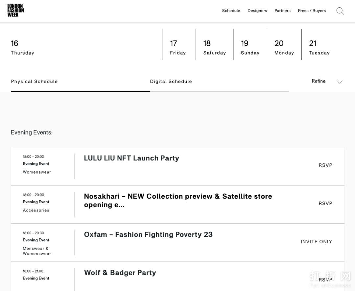Go to the Designers page
Viewport: 355px width, 291px height.
point(257,11)
